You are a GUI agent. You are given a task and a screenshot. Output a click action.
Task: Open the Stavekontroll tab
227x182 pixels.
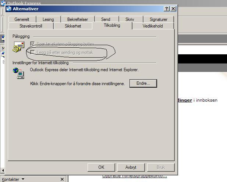click(31, 26)
